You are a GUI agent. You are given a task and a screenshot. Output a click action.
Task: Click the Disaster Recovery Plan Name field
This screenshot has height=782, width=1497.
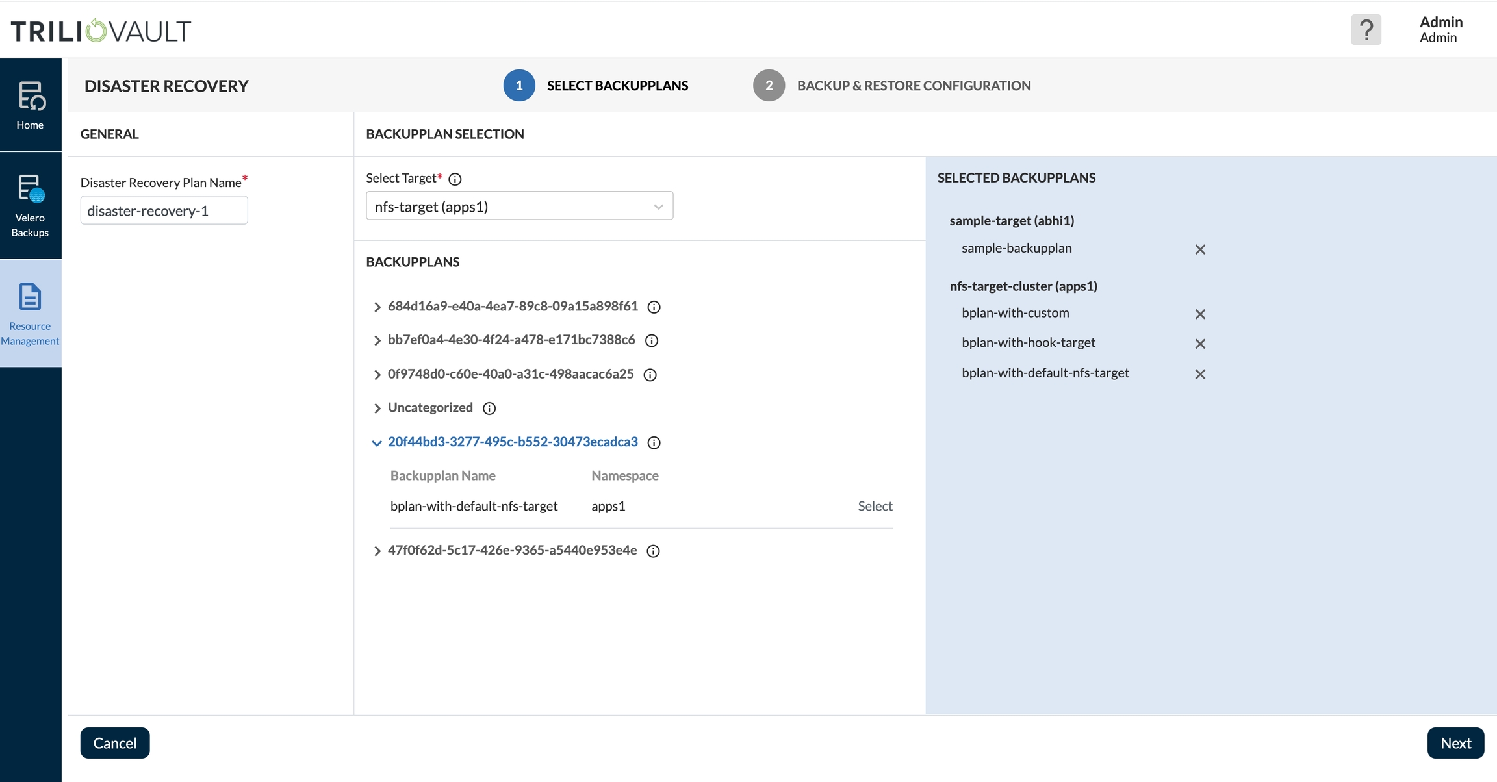[x=164, y=211]
